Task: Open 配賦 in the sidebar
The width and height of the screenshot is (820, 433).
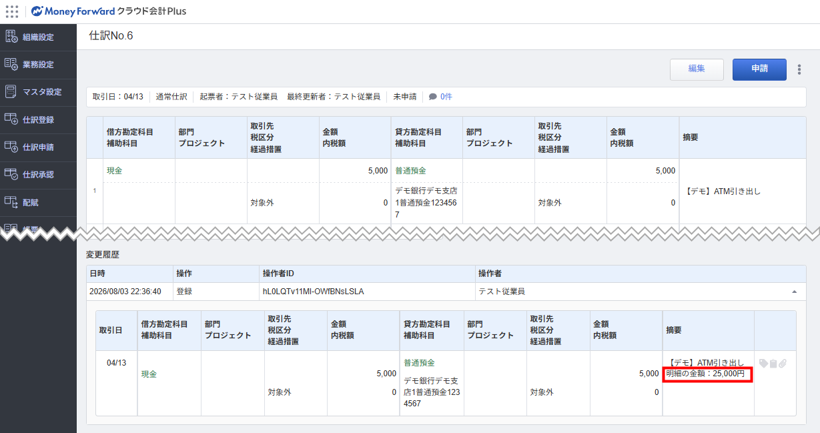Action: [38, 202]
